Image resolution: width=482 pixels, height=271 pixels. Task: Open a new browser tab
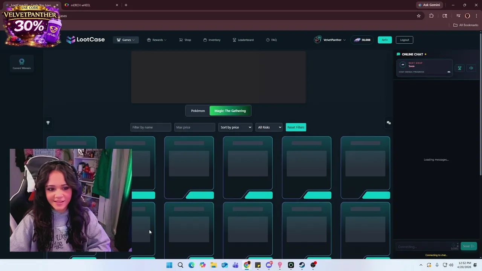[126, 5]
